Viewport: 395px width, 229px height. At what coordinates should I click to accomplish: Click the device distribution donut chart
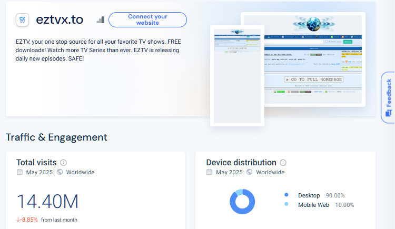pos(242,202)
